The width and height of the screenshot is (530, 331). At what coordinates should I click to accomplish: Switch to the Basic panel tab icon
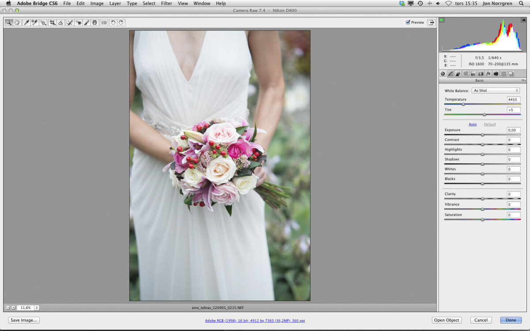(x=443, y=74)
